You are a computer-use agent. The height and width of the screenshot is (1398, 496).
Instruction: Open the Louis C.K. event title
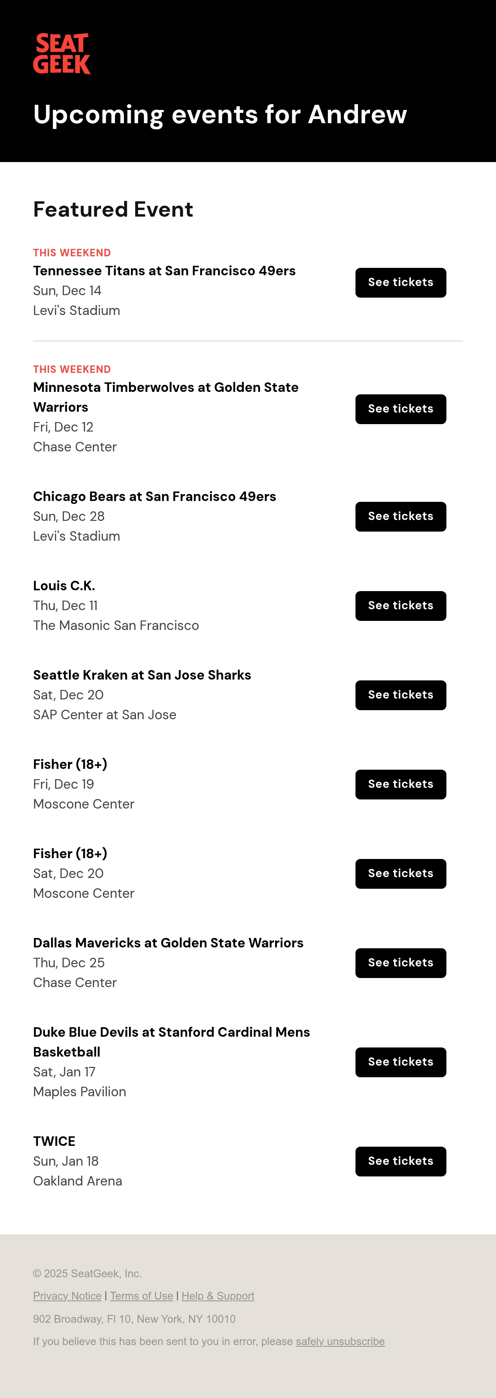coord(64,586)
